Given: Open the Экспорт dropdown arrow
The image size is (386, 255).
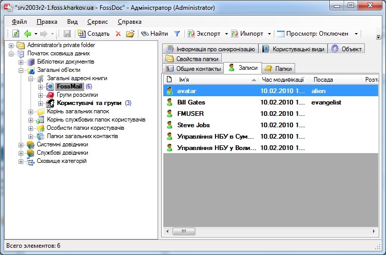Looking at the screenshot, I should coord(226,34).
